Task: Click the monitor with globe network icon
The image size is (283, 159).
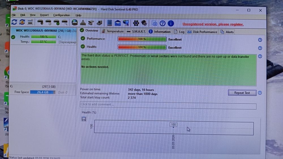Action: click(x=126, y=23)
